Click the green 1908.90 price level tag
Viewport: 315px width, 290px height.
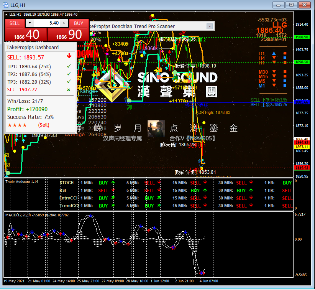click(302, 37)
